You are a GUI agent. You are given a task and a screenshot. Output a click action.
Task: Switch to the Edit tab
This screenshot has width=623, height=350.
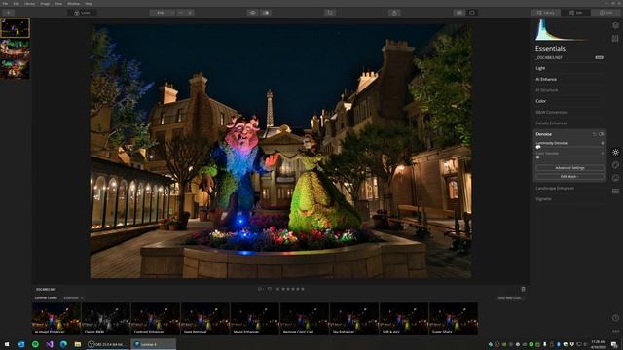tap(575, 13)
